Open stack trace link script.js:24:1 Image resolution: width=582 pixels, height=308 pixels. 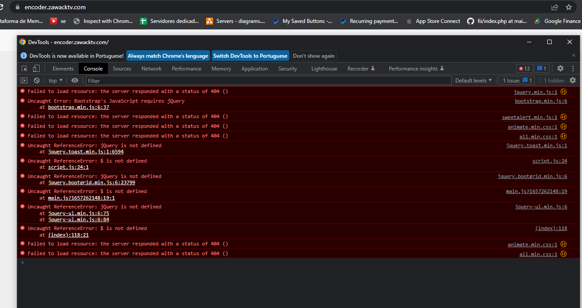coord(68,167)
